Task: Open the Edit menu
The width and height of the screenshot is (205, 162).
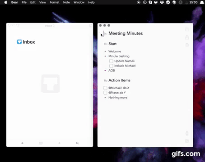Action: tap(33, 2)
